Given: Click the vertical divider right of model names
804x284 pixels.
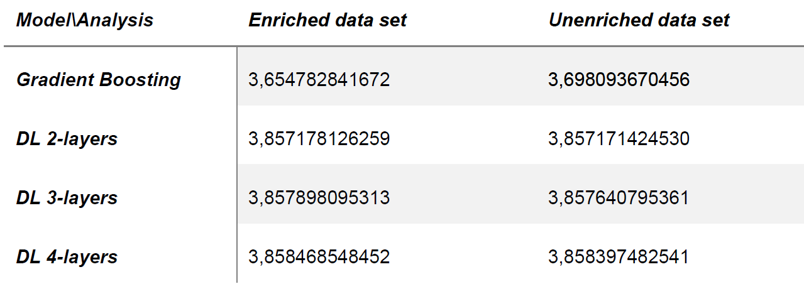Looking at the screenshot, I should (237, 163).
